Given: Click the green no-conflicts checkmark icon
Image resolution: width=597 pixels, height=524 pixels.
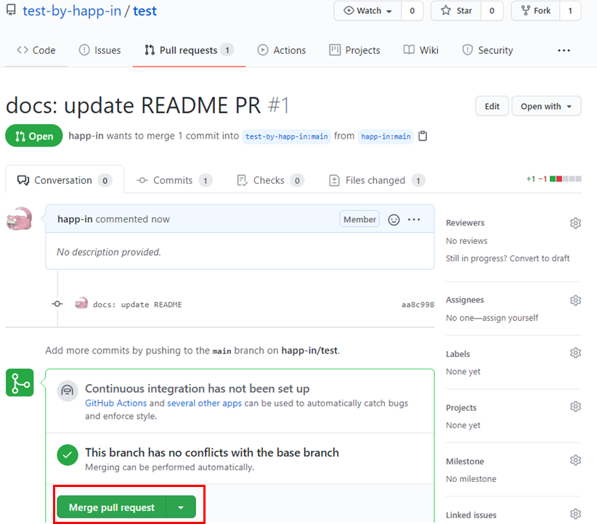Looking at the screenshot, I should [x=68, y=455].
